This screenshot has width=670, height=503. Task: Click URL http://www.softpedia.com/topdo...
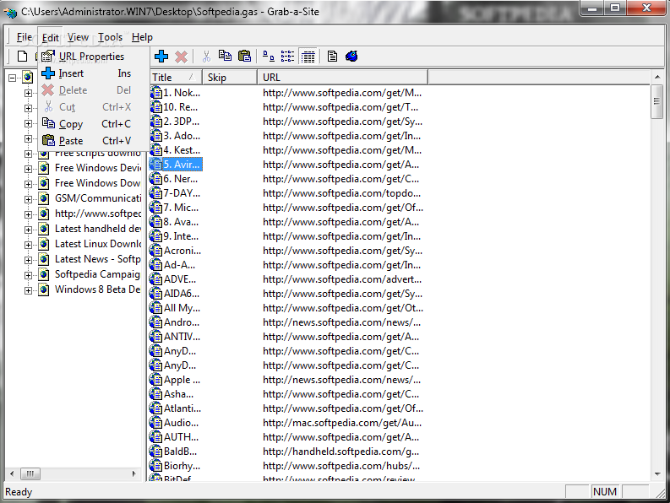342,193
